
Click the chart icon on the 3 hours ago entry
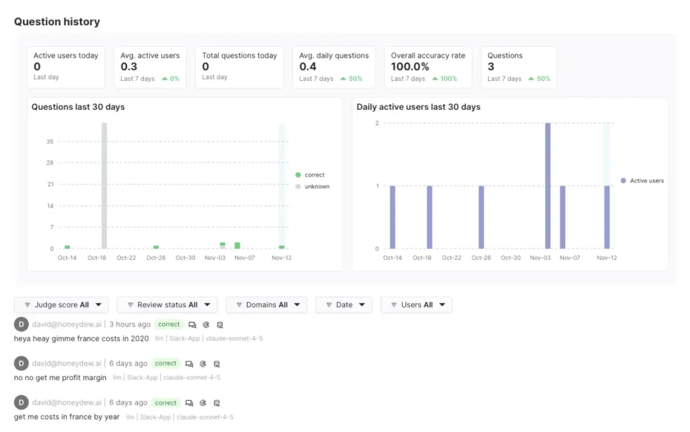point(206,324)
